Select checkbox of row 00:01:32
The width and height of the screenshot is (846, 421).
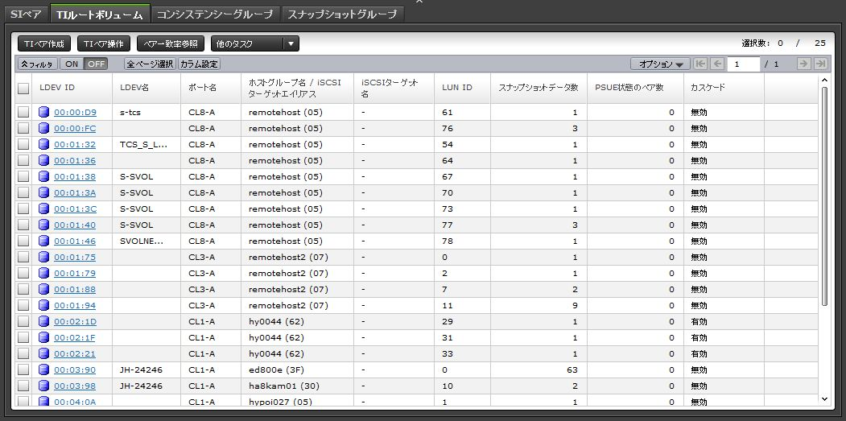[23, 145]
